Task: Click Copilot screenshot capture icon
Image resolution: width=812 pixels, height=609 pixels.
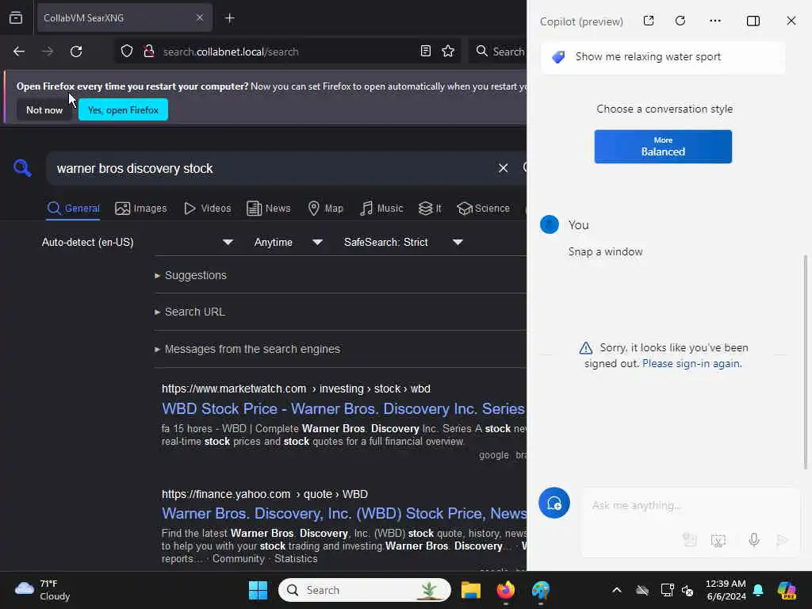Action: [718, 540]
